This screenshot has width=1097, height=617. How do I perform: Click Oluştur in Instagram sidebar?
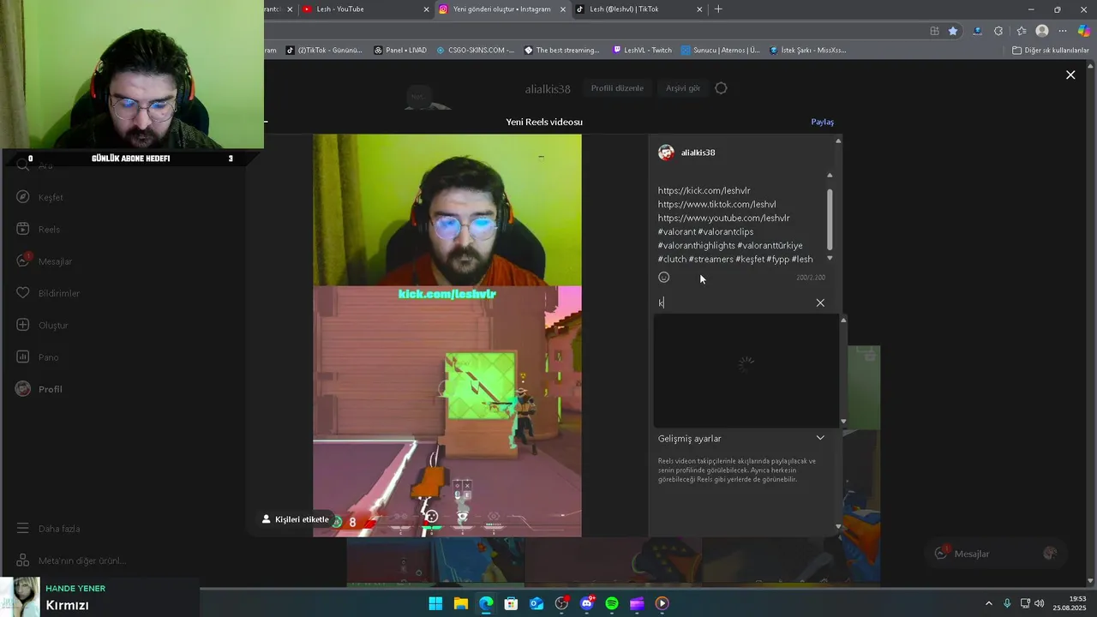(x=42, y=326)
